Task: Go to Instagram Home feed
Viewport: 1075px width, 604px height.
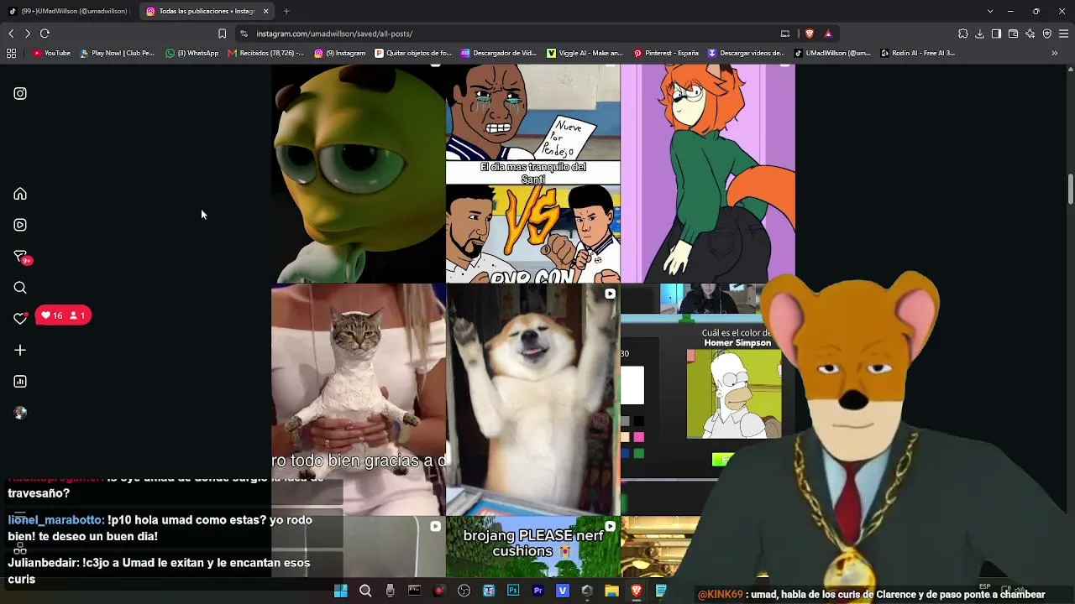Action: pos(20,194)
